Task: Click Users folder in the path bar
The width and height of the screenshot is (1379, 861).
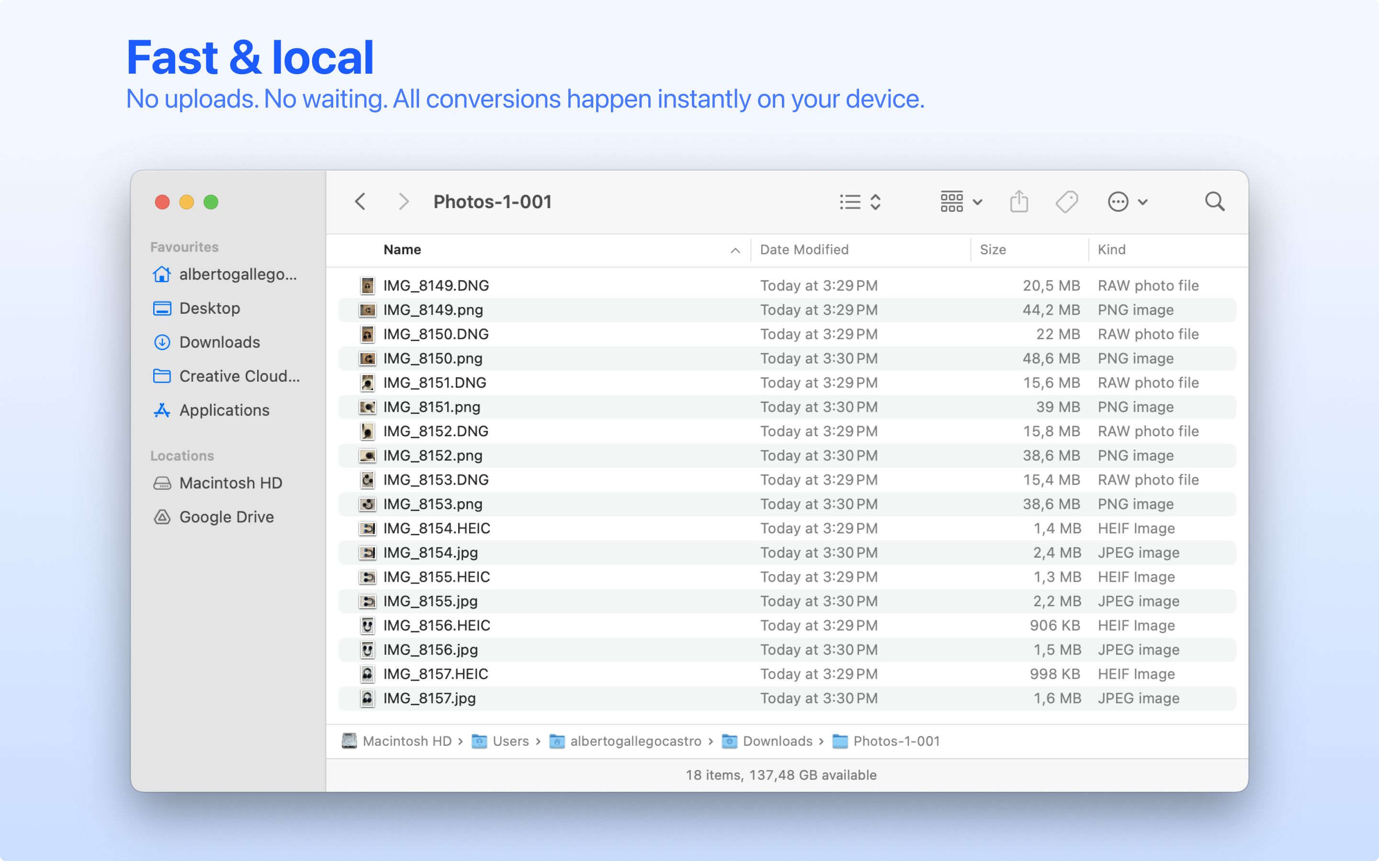Action: pos(500,741)
